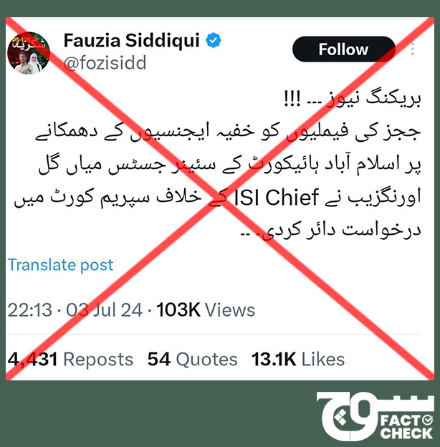Click the last Urdu line of post
This screenshot has width=440, height=447.
pyautogui.click(x=331, y=231)
